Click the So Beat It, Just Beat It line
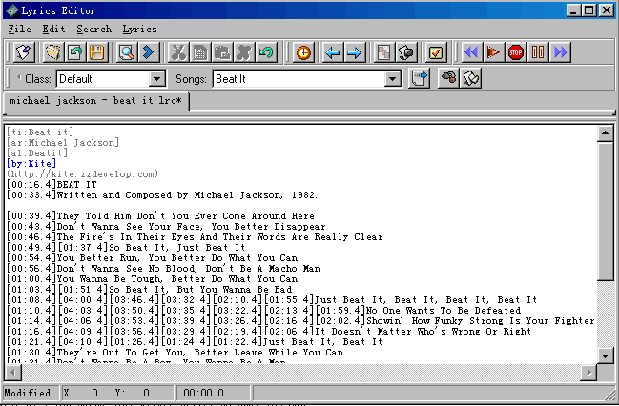The width and height of the screenshot is (619, 406). (x=126, y=248)
